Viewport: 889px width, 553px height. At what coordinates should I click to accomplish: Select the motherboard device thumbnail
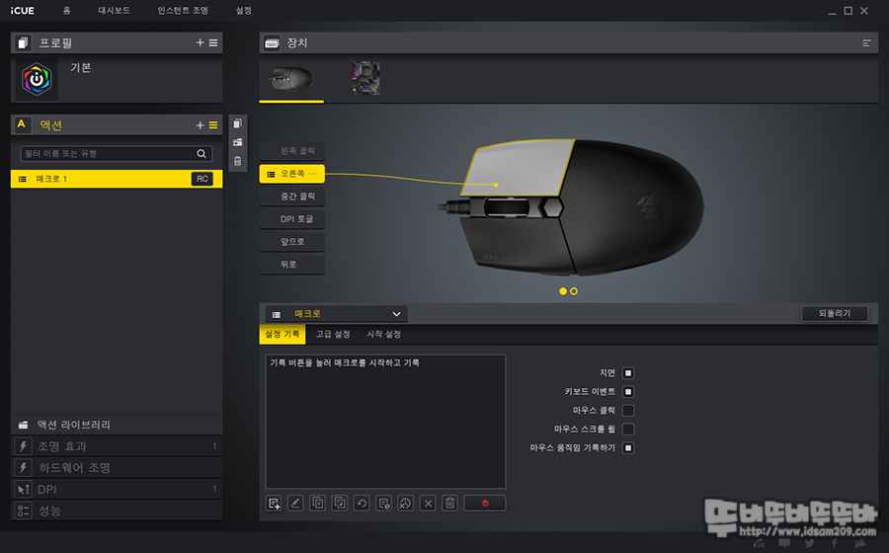coord(365,78)
